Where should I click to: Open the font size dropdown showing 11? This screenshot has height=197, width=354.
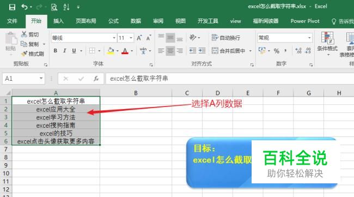pyautogui.click(x=131, y=38)
